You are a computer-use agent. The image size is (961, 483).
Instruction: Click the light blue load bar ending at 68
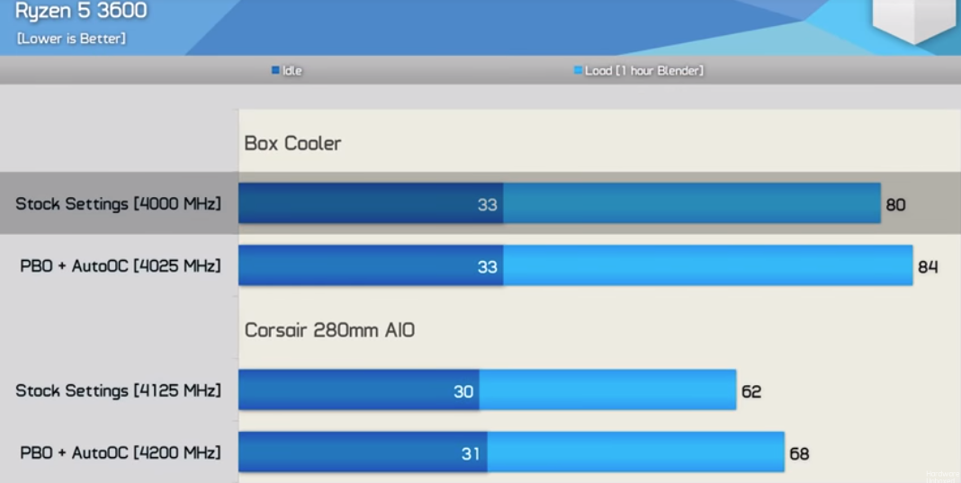tap(635, 452)
